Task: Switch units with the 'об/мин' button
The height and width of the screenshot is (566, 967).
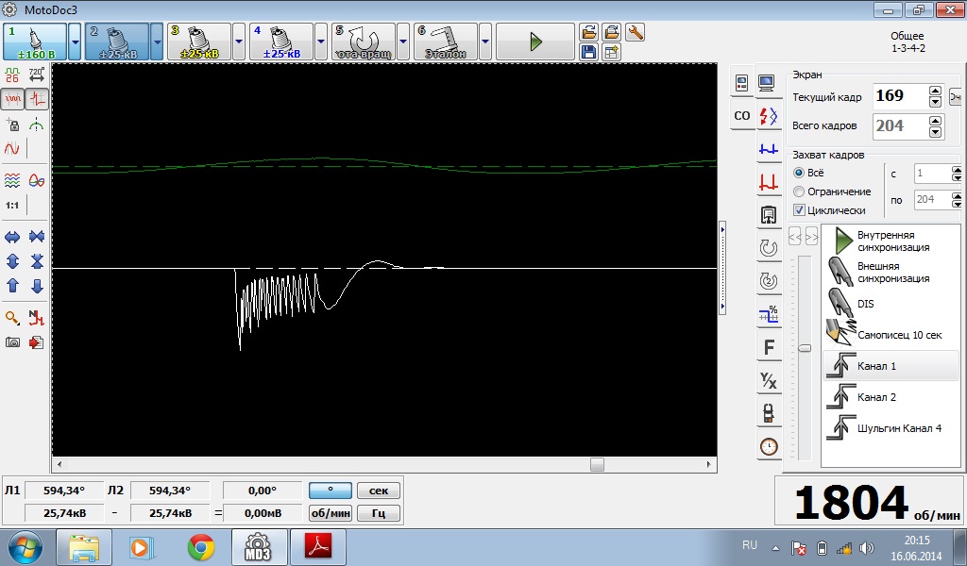Action: [330, 513]
